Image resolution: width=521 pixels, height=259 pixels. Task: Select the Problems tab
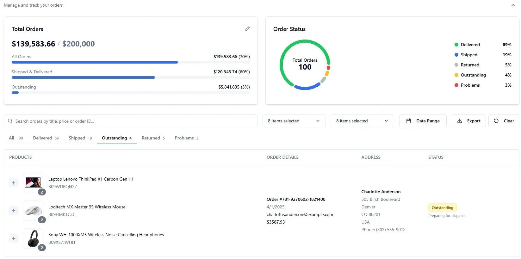(186, 138)
